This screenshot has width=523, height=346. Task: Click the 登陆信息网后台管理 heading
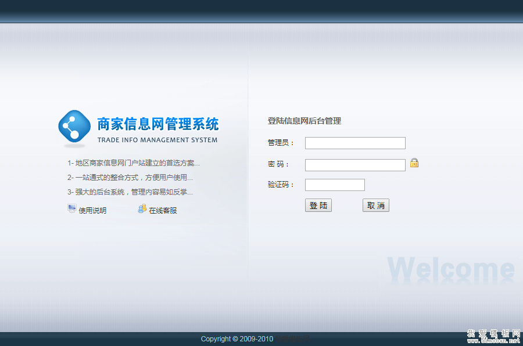click(x=304, y=121)
